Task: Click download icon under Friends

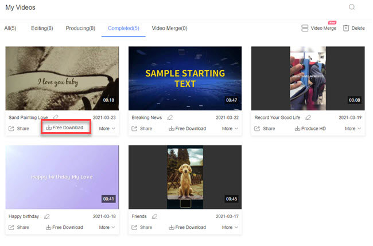Action: click(171, 227)
